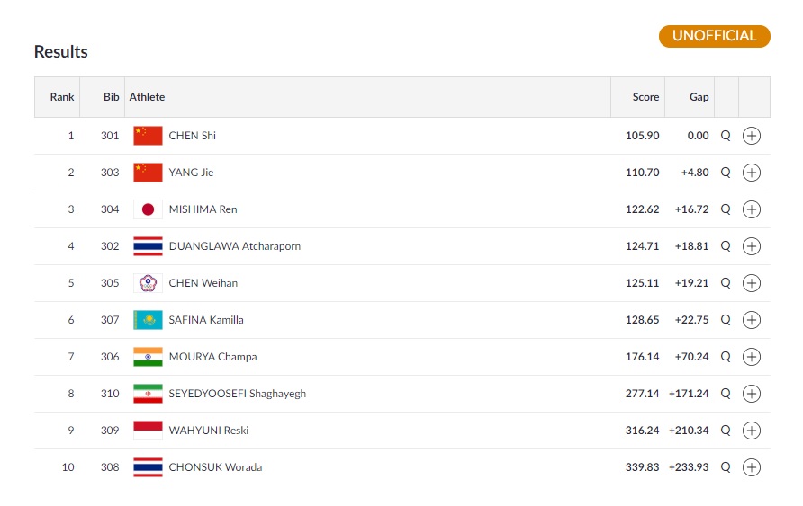This screenshot has width=803, height=506.
Task: Click plus icon for WAHYUNI Reski
Action: click(752, 430)
